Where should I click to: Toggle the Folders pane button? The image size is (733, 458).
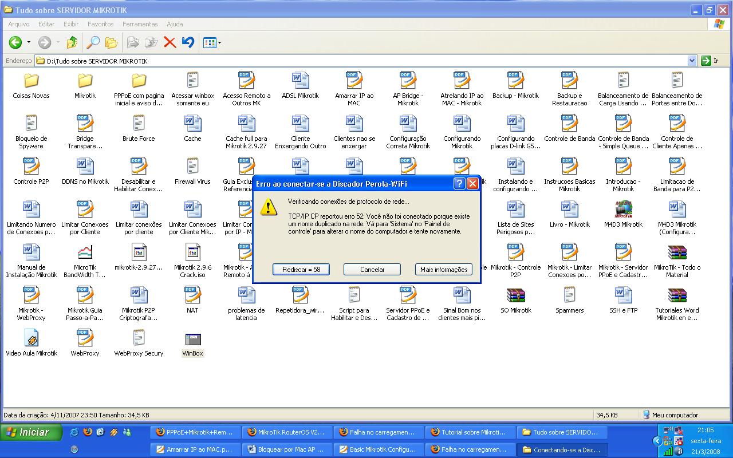[111, 42]
